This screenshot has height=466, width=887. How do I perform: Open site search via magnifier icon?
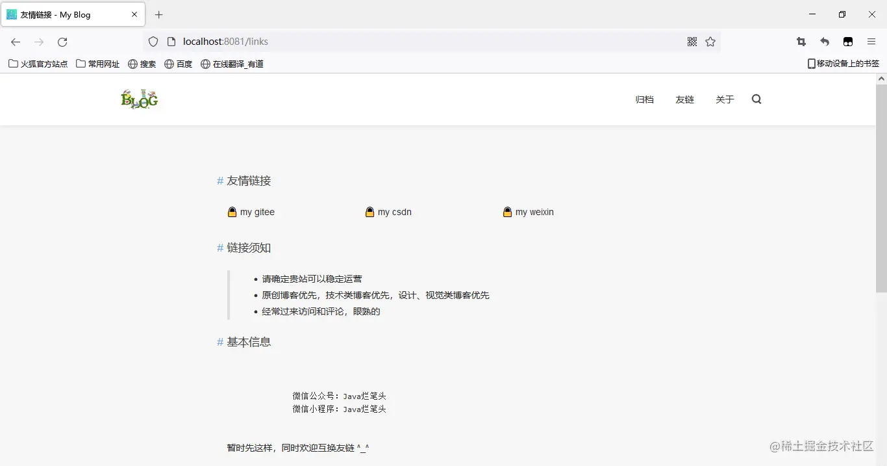point(756,99)
